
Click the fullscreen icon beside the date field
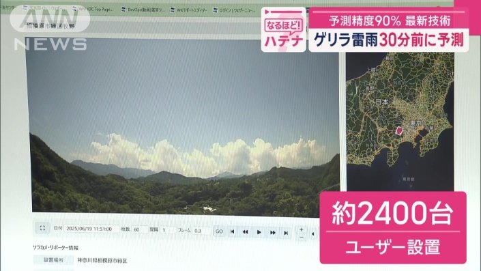(x=42, y=228)
